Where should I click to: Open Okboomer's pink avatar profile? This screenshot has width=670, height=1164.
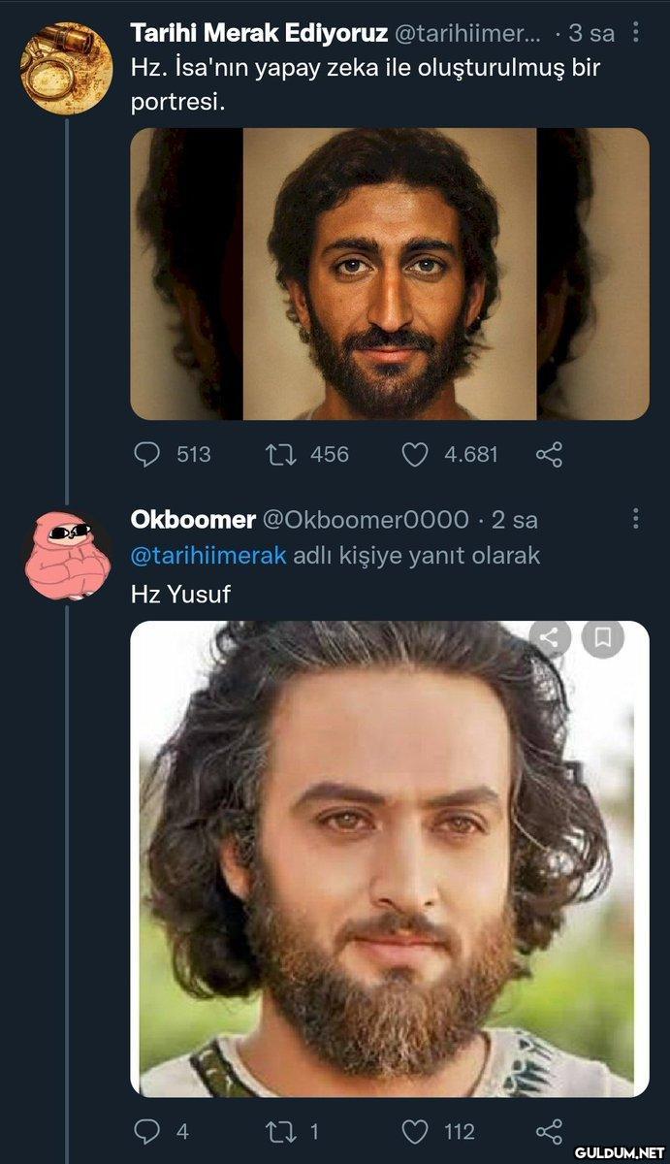click(x=66, y=557)
